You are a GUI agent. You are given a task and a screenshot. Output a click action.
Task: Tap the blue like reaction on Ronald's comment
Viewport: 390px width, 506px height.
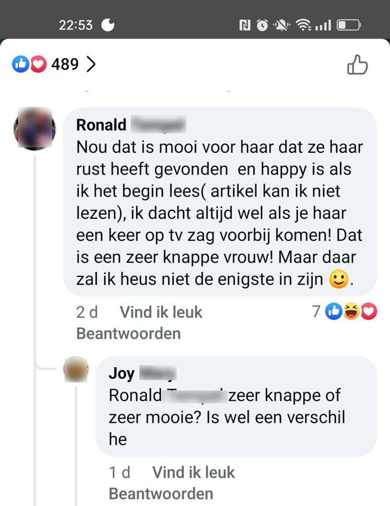tap(334, 311)
